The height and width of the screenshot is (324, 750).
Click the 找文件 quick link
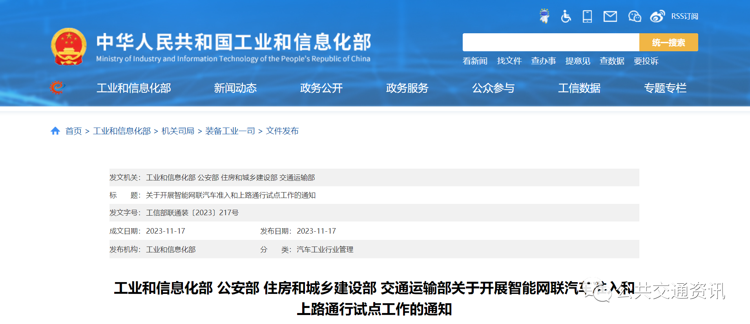tap(509, 61)
